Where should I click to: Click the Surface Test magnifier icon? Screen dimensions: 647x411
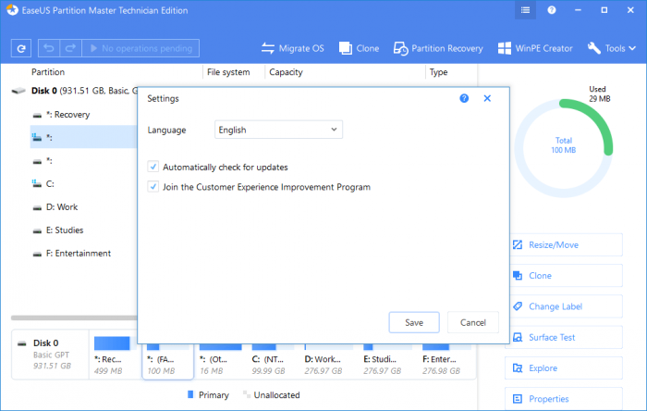(x=518, y=337)
